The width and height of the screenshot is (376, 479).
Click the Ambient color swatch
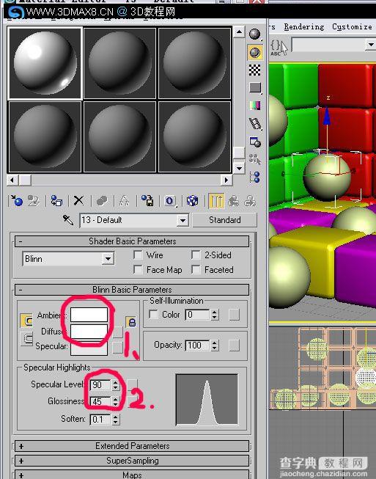[x=89, y=315]
